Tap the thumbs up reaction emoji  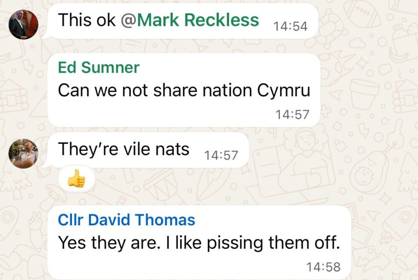[76, 178]
